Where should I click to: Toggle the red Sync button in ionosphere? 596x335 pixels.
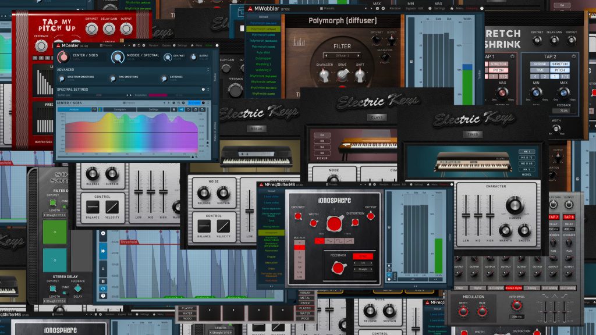pos(363,256)
